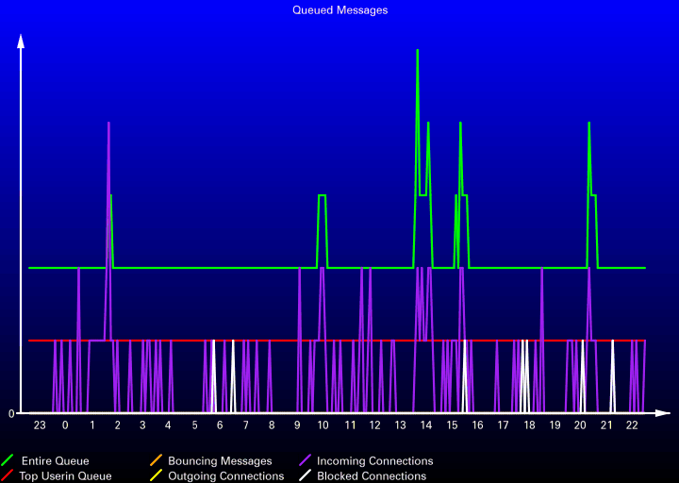Screen dimensions: 679x483
Task: Click the 0 label on the vertical axis
Action: [11, 413]
